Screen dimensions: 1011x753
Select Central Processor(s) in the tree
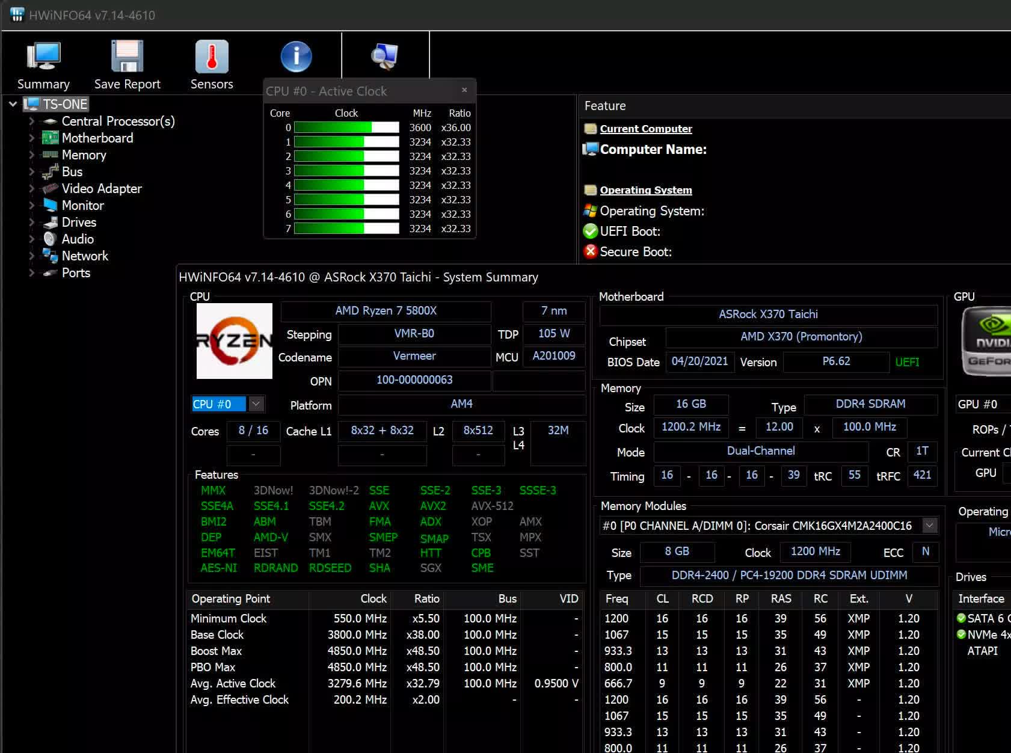pyautogui.click(x=118, y=121)
